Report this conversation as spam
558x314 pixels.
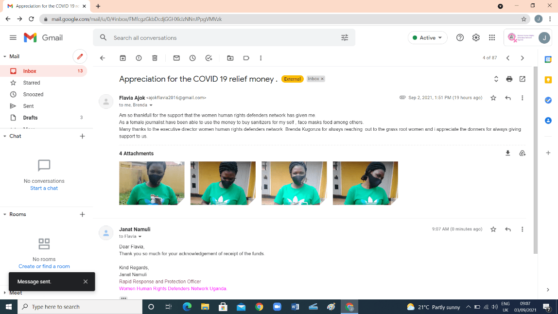[139, 58]
